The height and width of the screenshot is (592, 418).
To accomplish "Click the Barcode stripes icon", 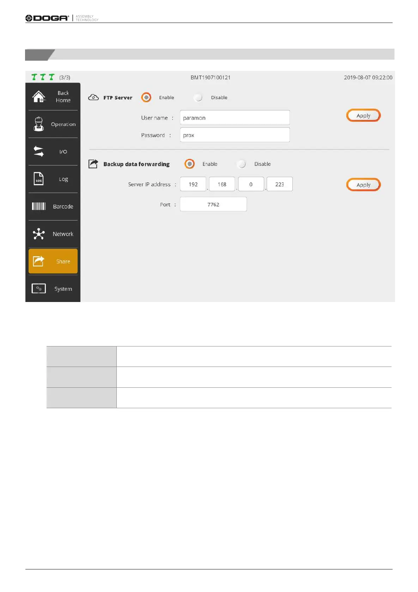I will (x=38, y=206).
